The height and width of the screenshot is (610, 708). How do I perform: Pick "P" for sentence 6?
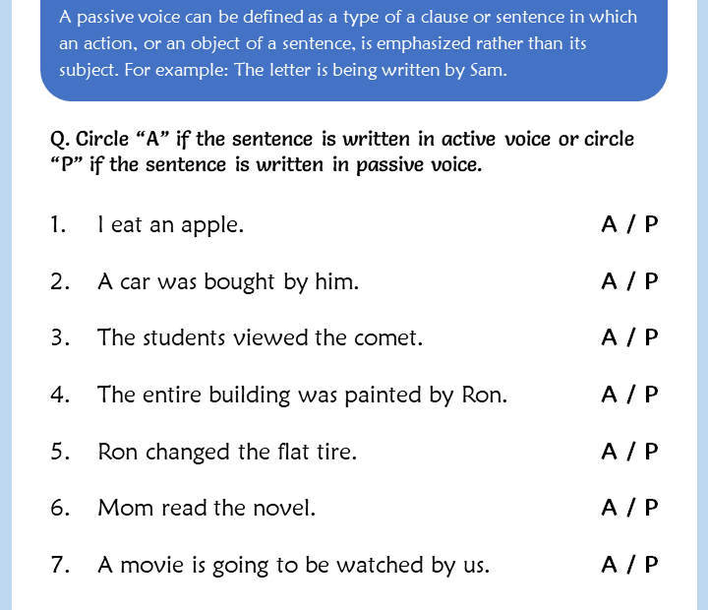pyautogui.click(x=650, y=509)
